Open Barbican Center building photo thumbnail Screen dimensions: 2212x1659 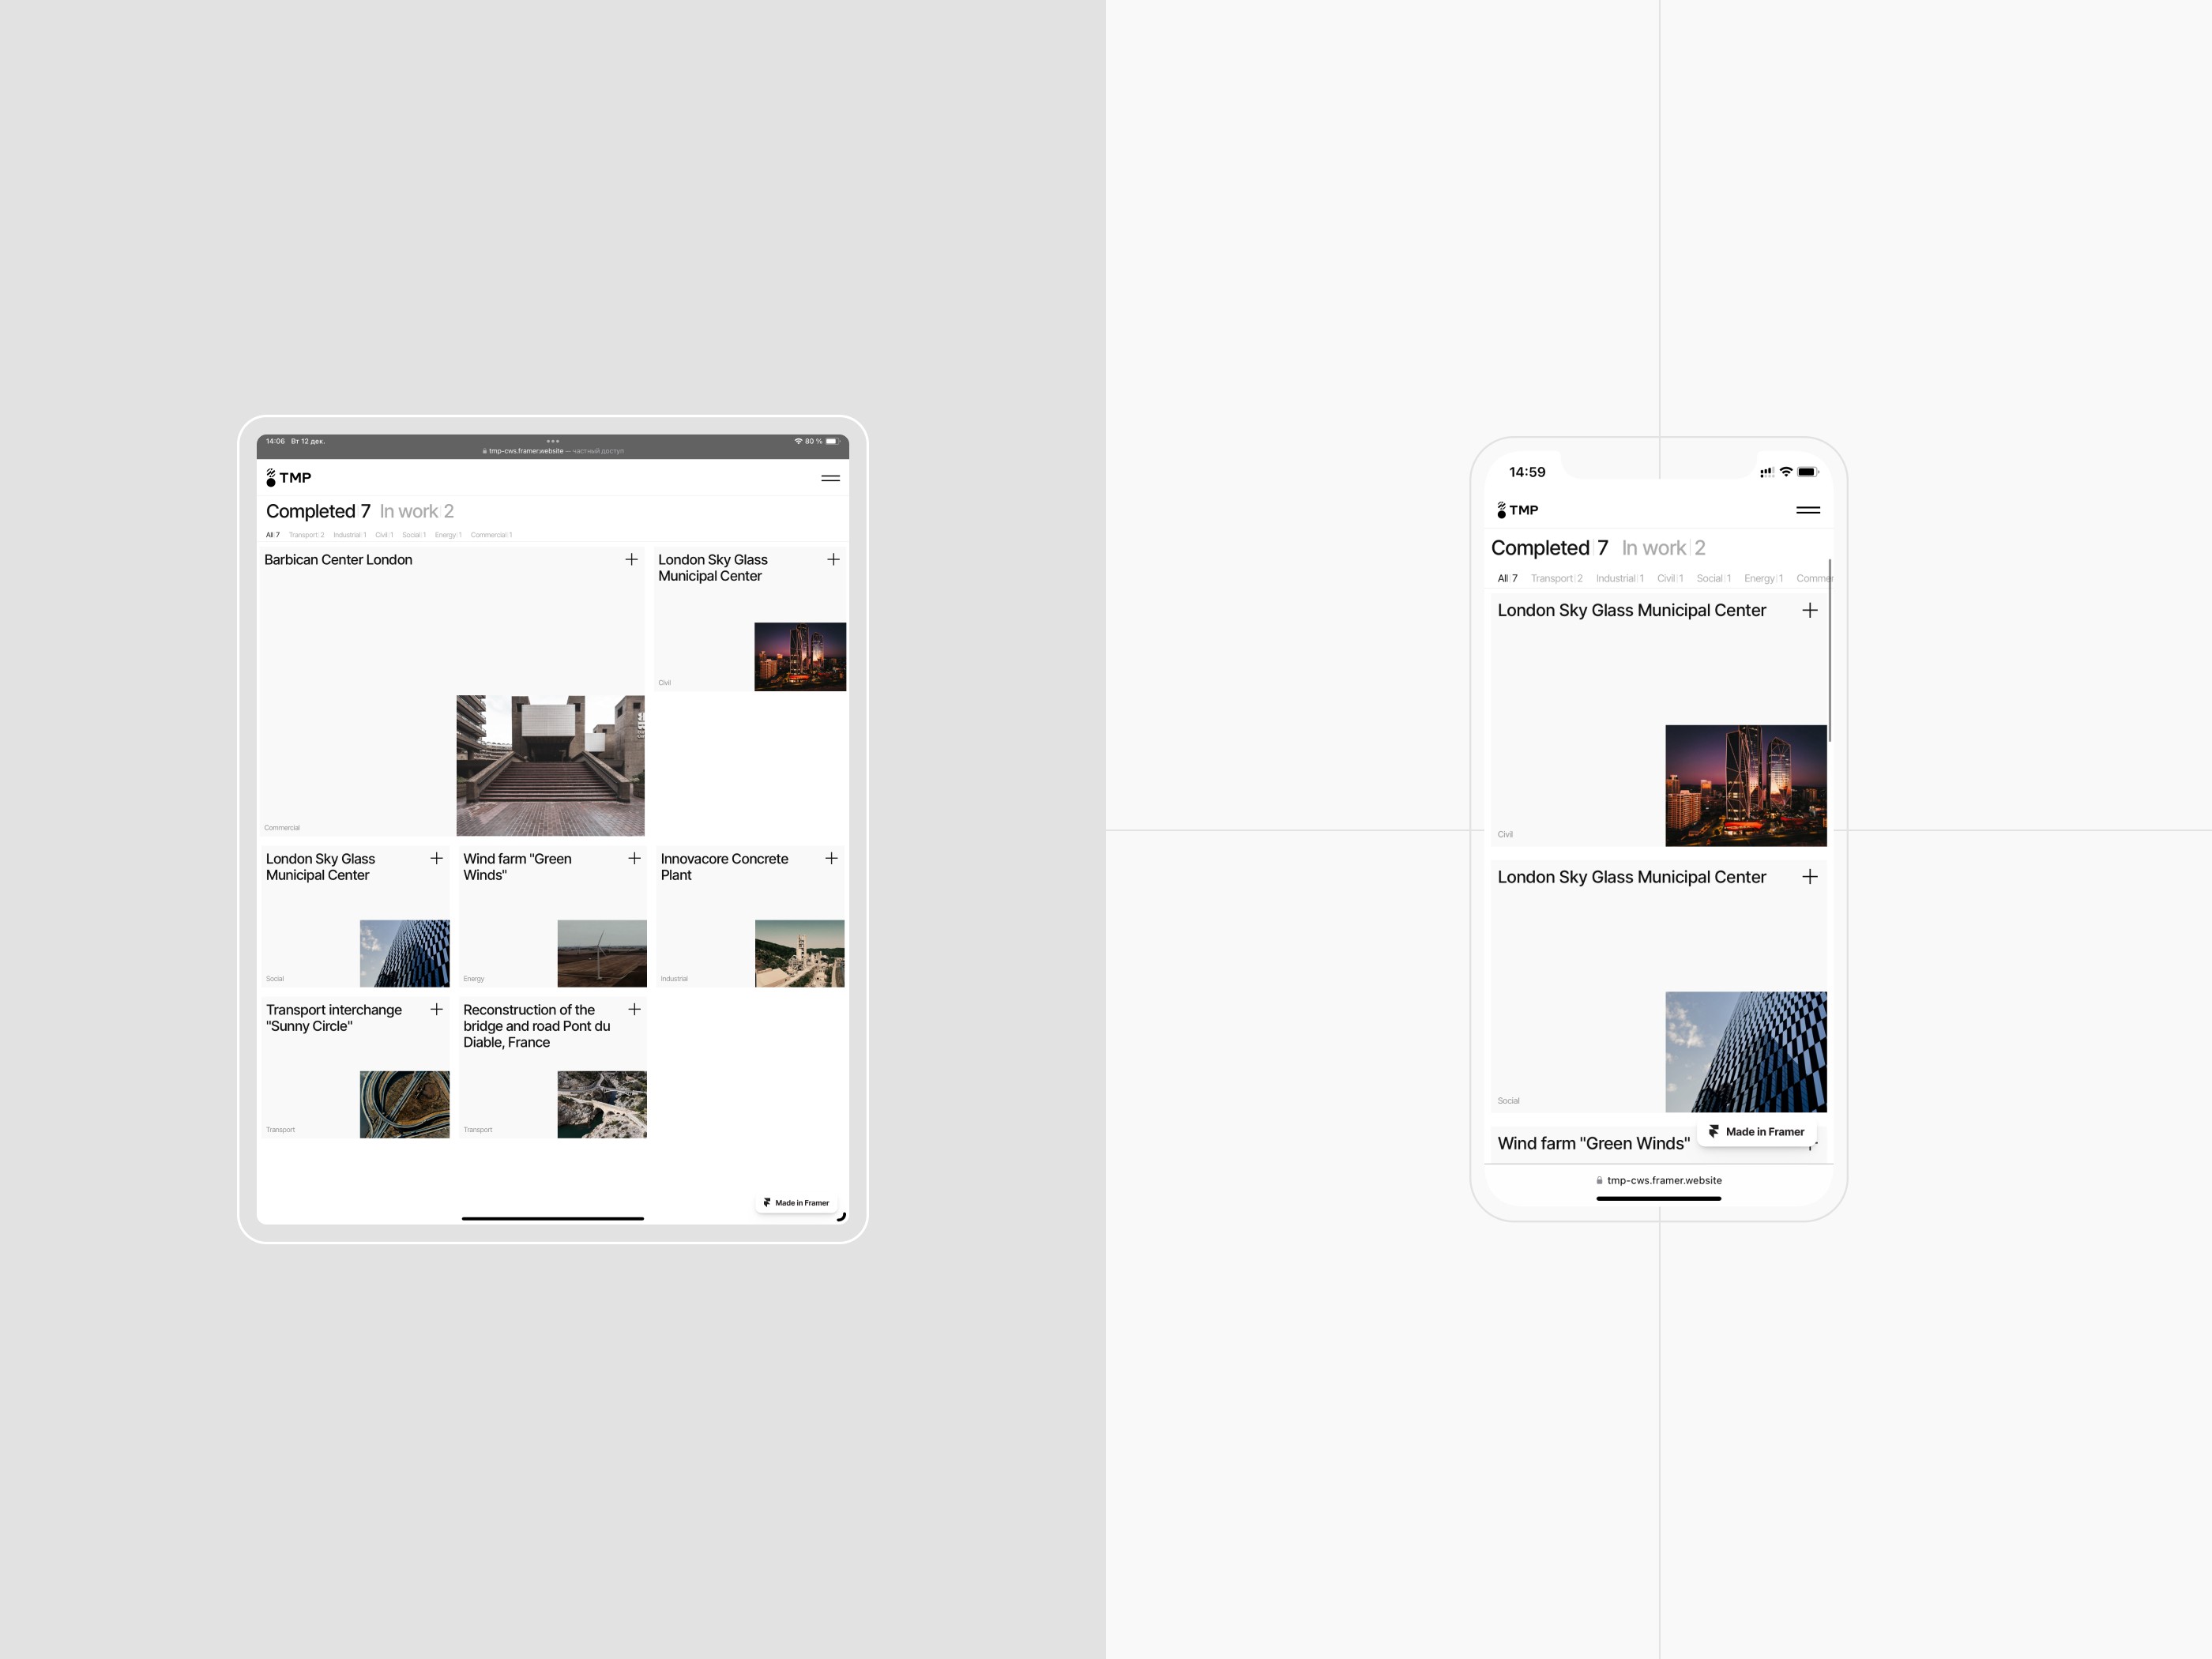[550, 765]
